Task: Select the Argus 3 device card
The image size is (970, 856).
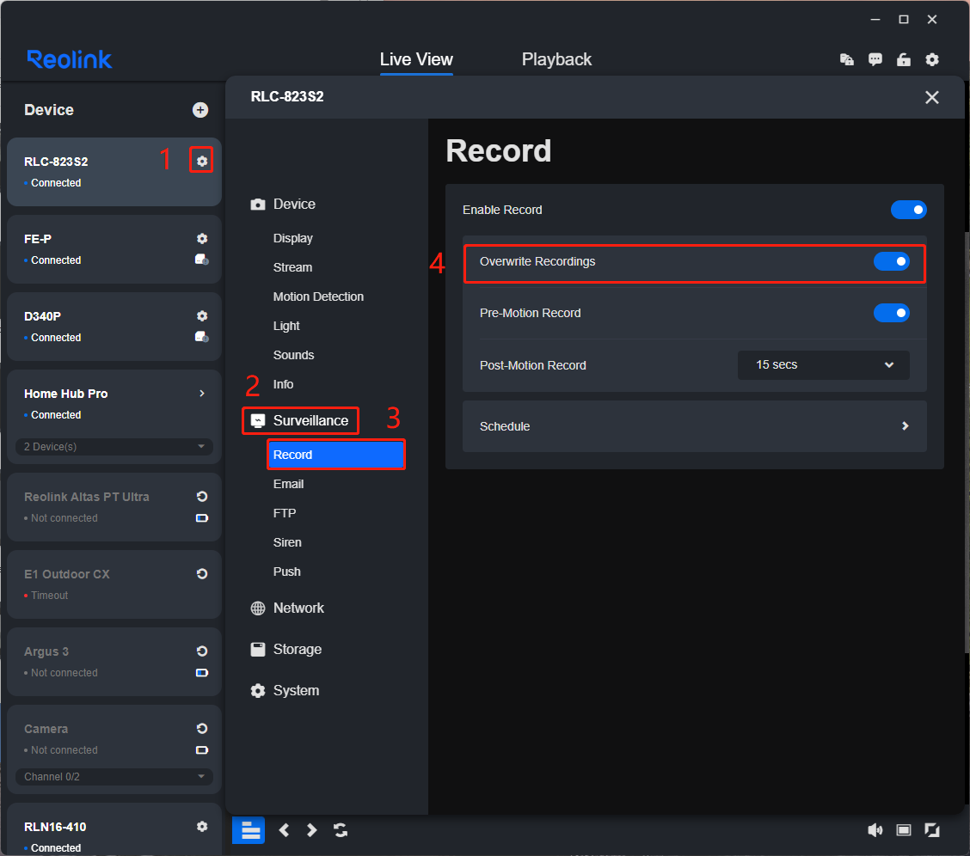Action: (x=114, y=661)
